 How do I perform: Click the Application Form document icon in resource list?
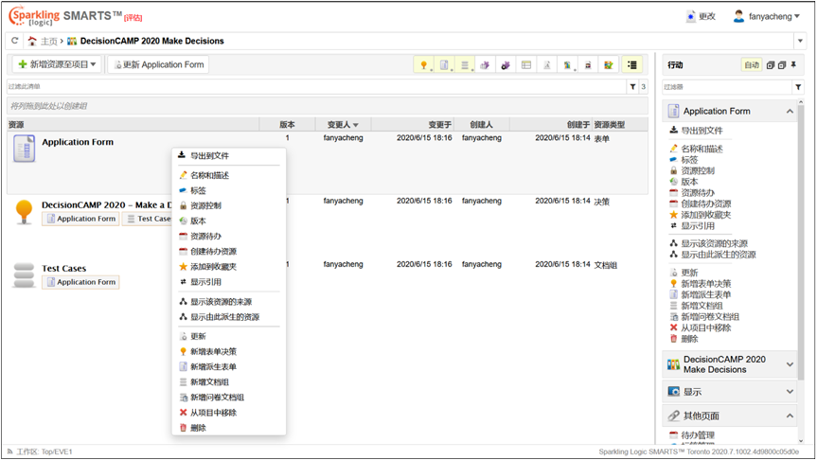pos(24,148)
